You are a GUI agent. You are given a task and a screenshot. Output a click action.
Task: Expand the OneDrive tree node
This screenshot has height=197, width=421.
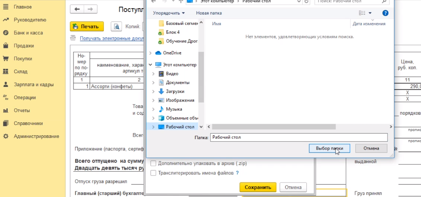click(x=150, y=53)
